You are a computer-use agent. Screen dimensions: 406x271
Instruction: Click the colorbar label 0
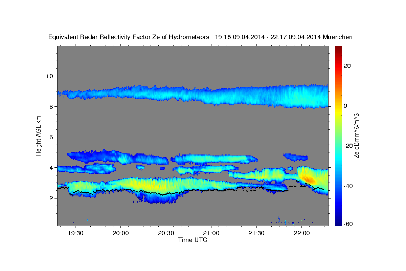pos(345,106)
